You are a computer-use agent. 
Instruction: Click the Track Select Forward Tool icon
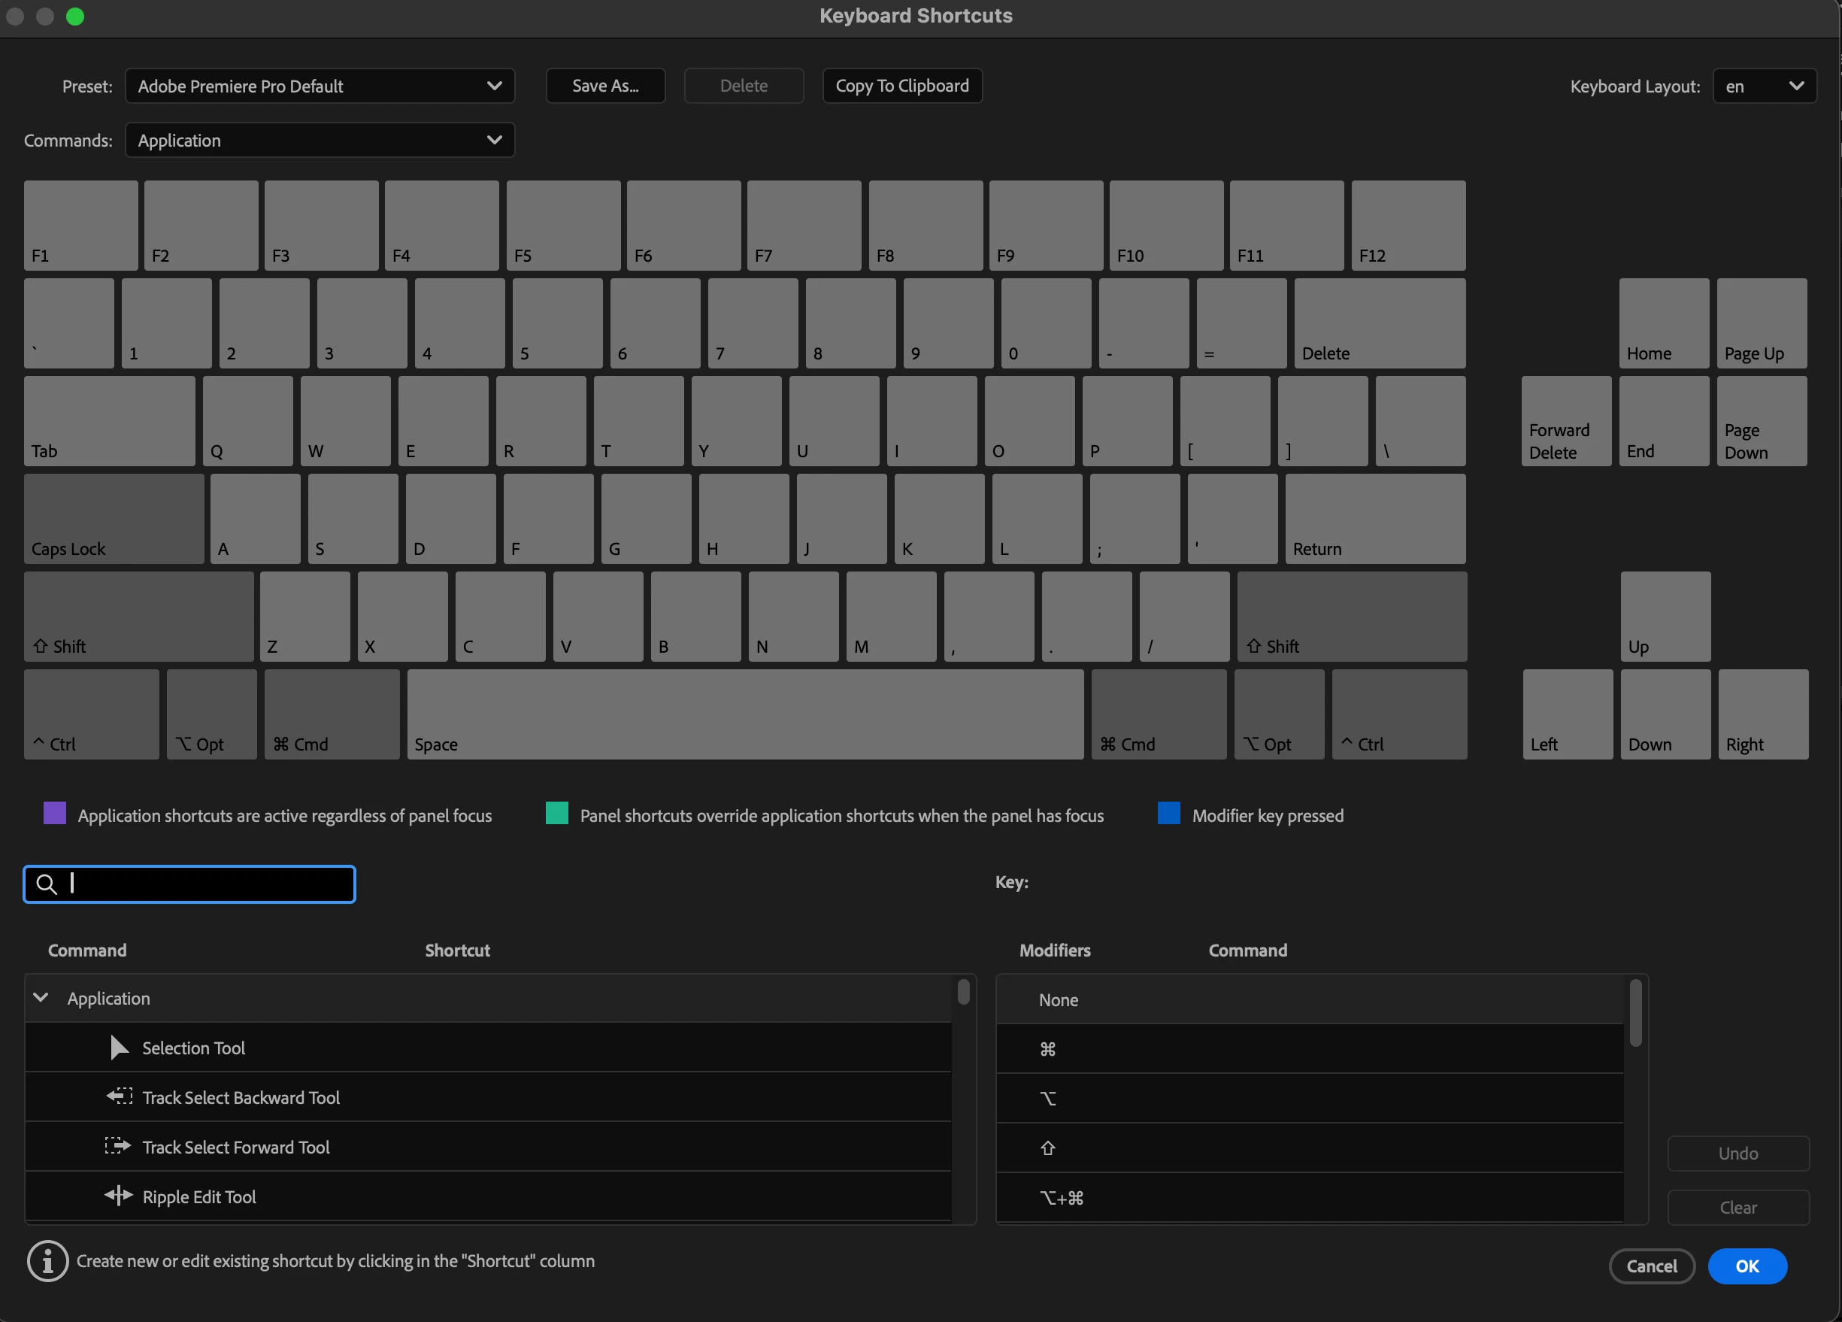click(118, 1147)
